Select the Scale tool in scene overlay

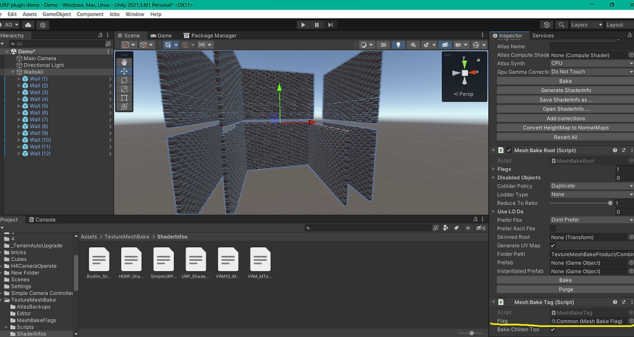coord(125,88)
